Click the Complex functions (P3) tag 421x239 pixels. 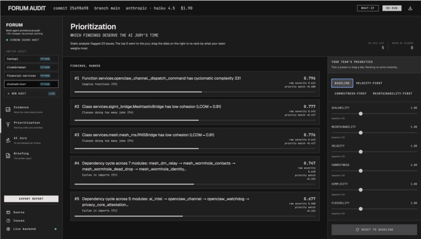pyautogui.click(x=100, y=84)
